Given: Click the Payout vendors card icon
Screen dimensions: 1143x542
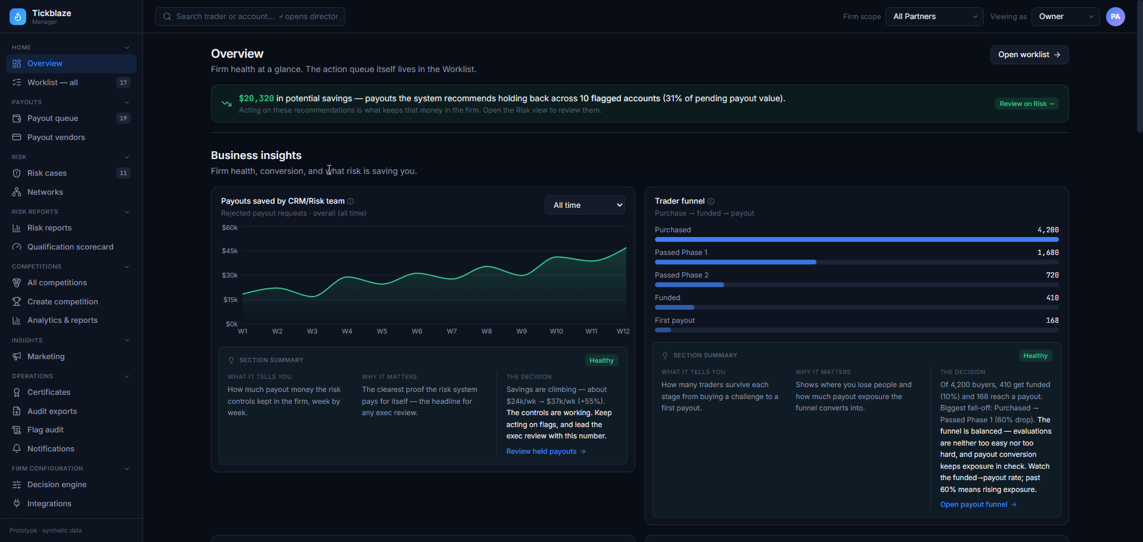Looking at the screenshot, I should (17, 138).
